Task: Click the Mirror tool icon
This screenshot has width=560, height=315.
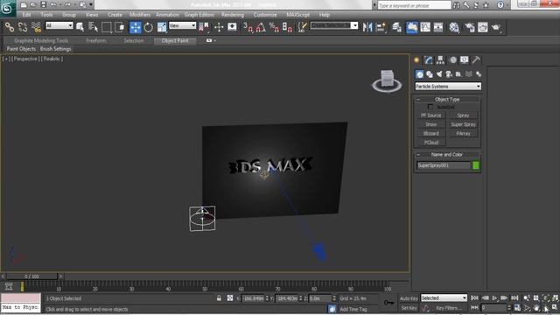Action: coord(367,27)
